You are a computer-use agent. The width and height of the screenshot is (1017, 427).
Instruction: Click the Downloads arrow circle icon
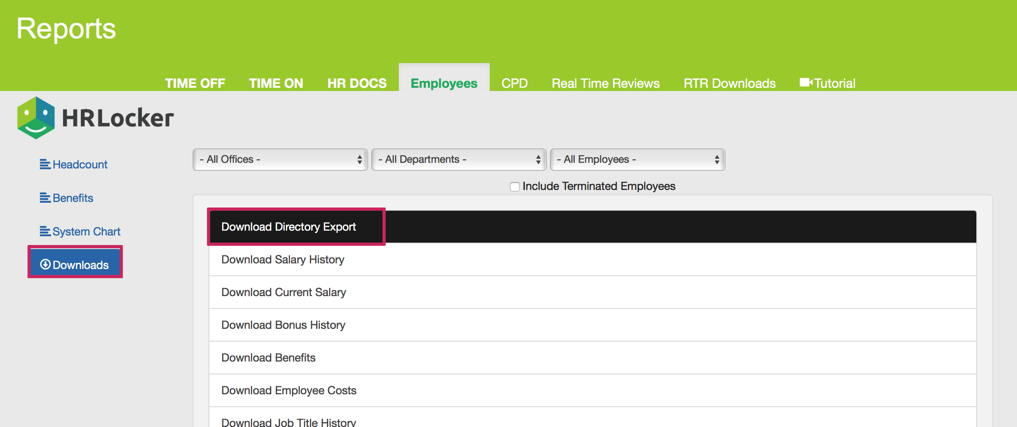[x=45, y=265]
